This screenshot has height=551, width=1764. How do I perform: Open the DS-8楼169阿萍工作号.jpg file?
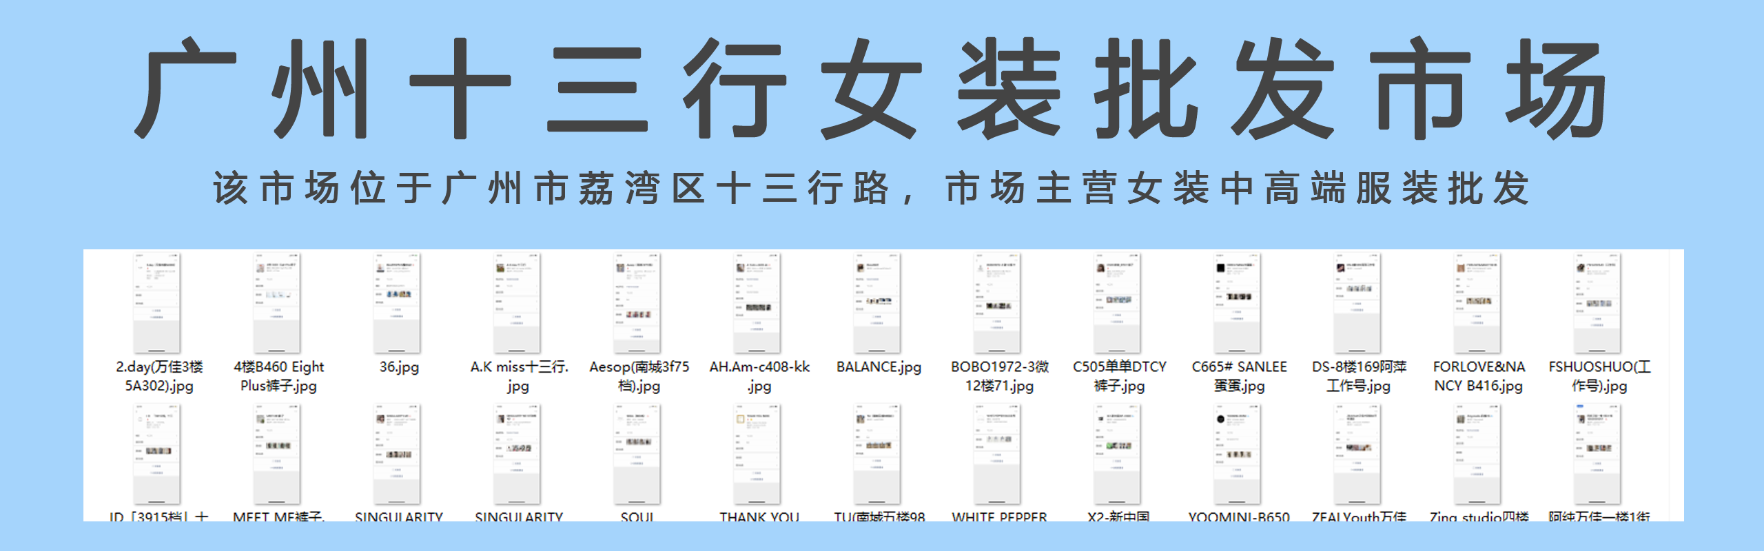tap(1357, 303)
